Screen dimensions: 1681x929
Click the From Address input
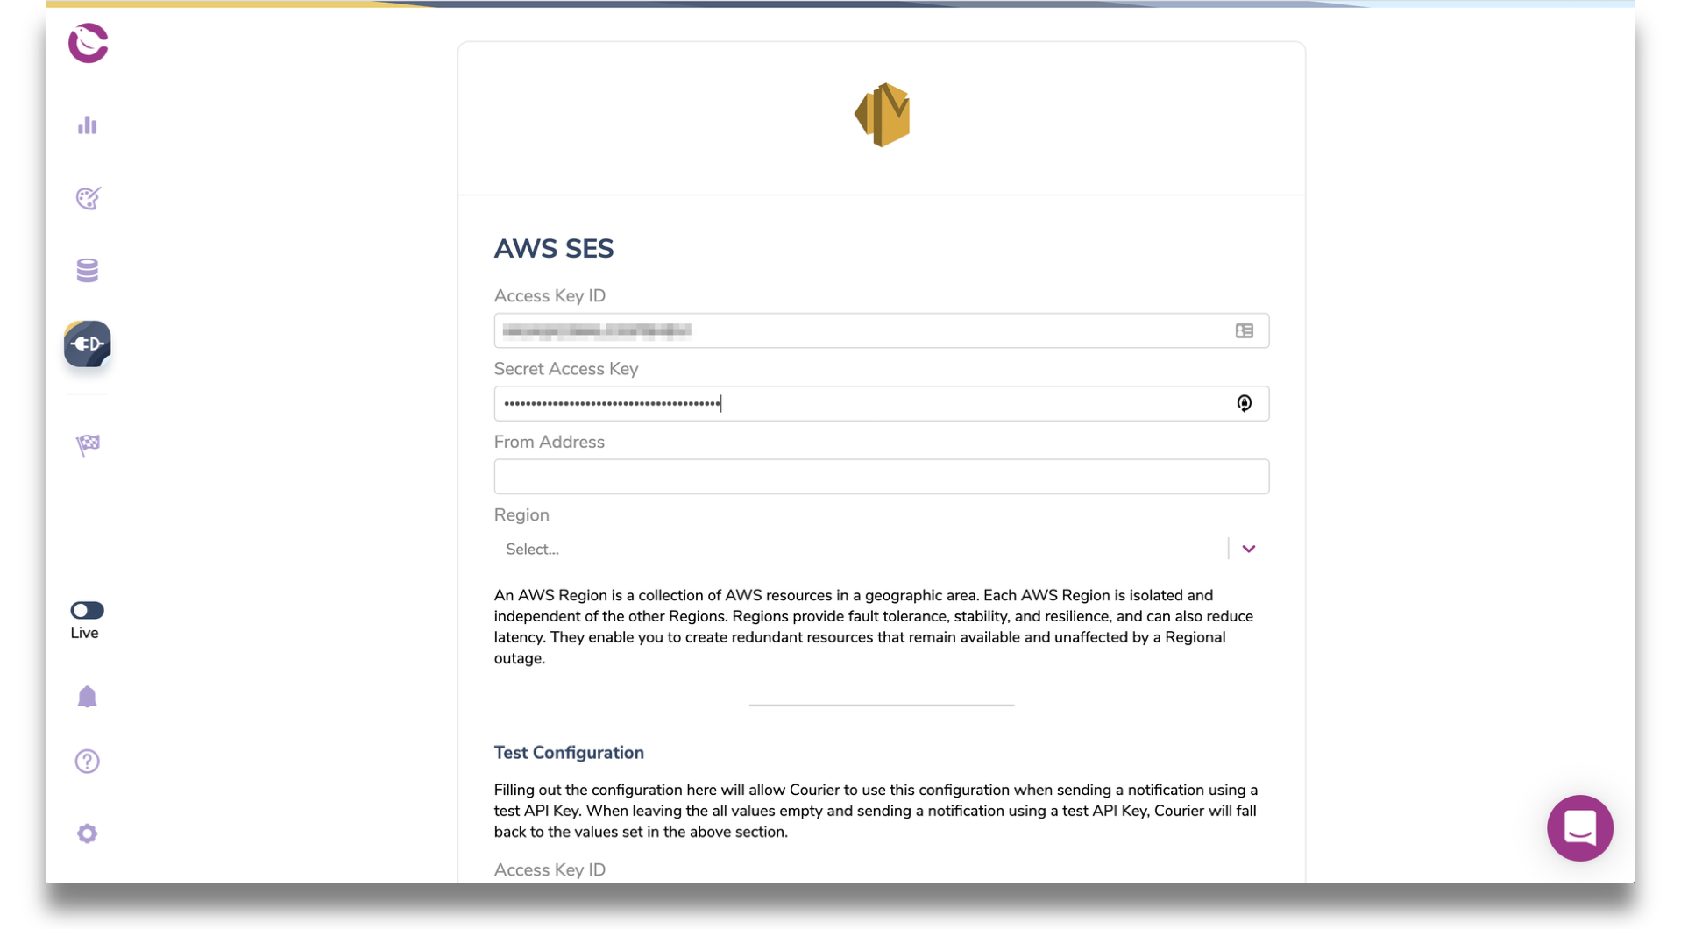[881, 476]
